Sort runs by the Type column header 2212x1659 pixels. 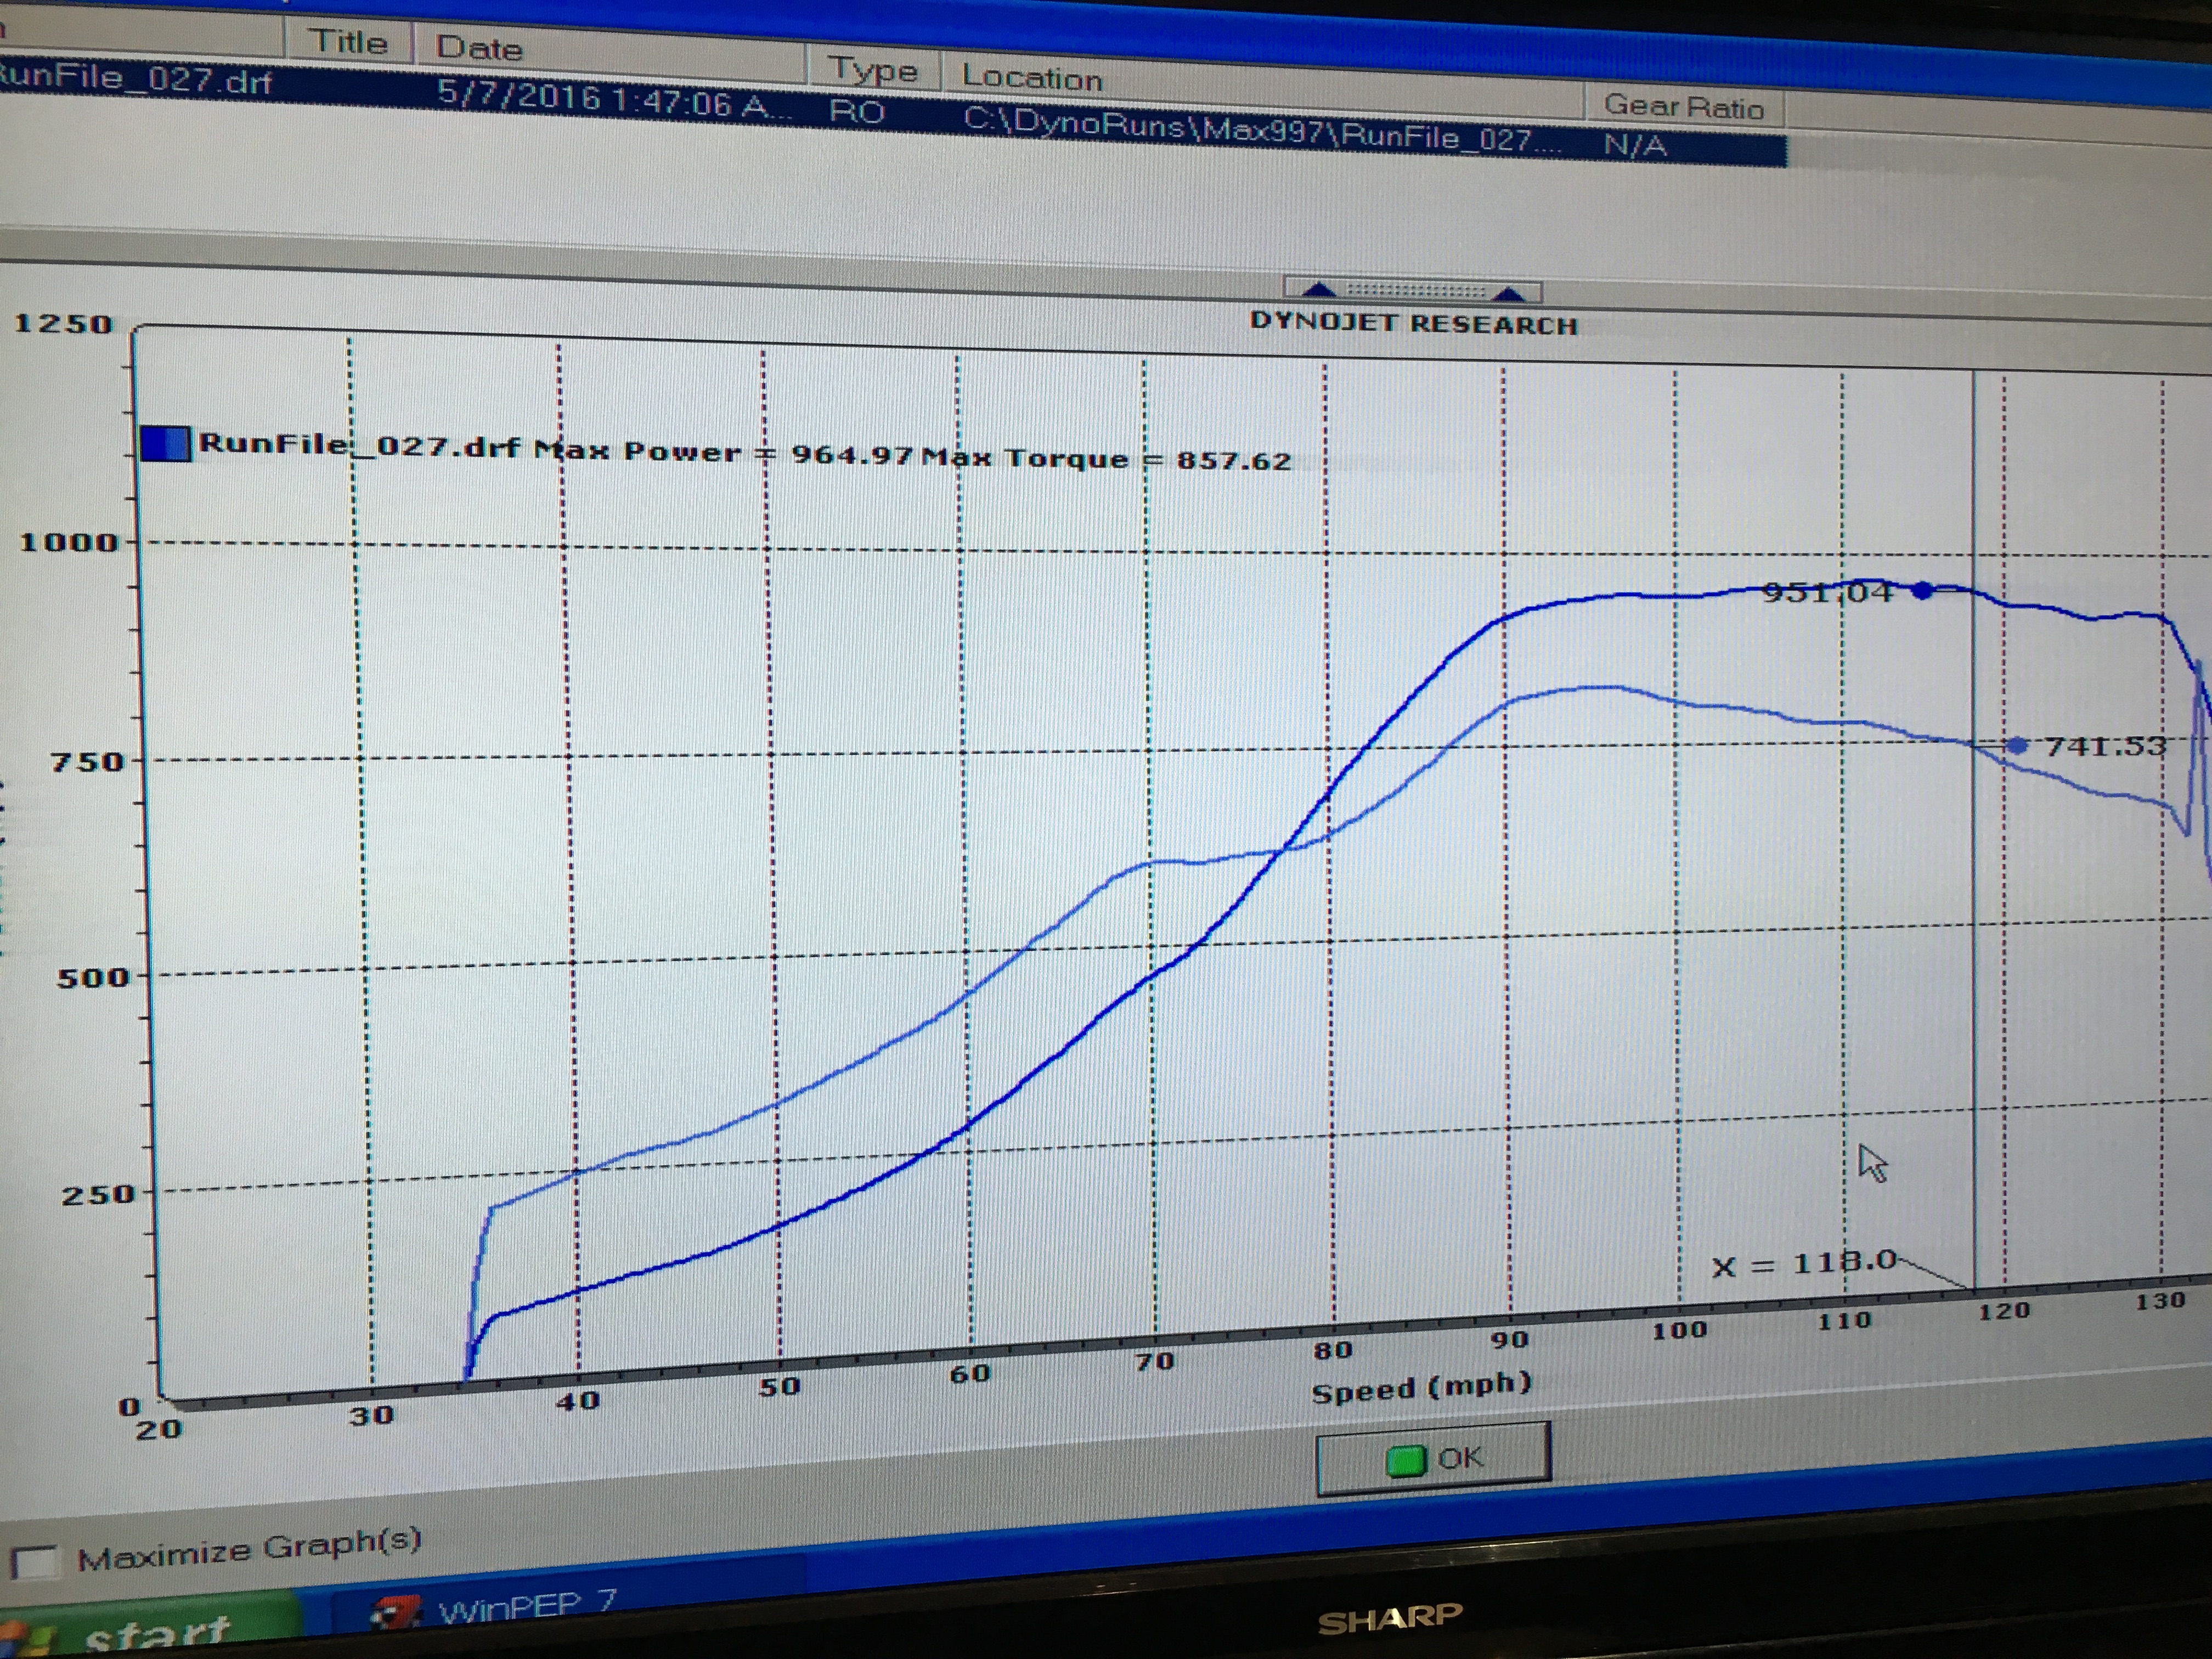point(873,71)
